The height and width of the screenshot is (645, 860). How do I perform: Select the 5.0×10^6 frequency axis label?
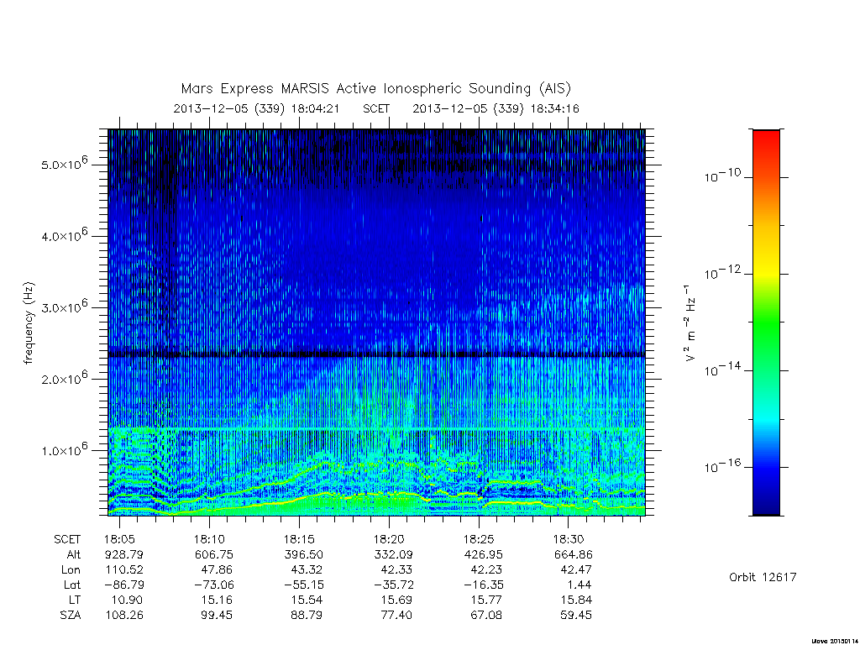pyautogui.click(x=64, y=164)
